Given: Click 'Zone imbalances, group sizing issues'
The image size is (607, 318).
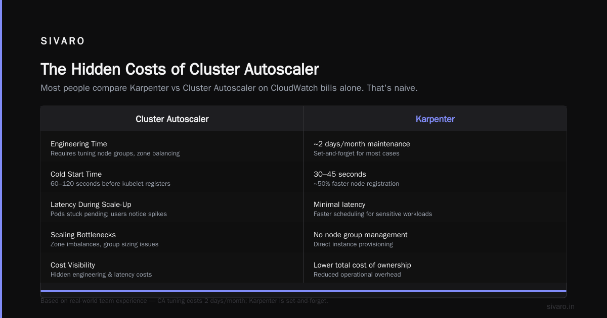Looking at the screenshot, I should [104, 244].
